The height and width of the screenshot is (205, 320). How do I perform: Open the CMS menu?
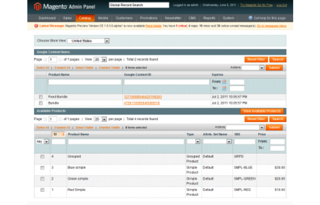pyautogui.click(x=192, y=18)
